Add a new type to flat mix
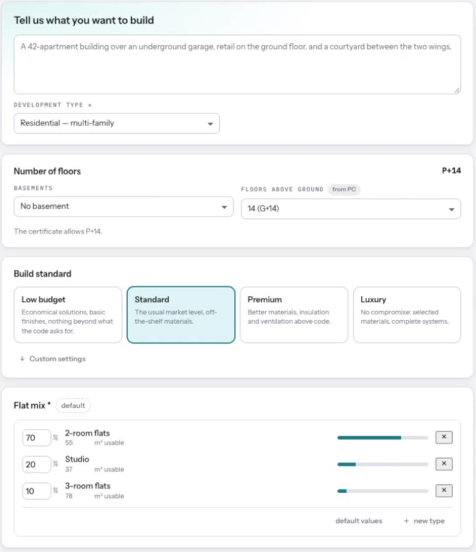The image size is (476, 552). (x=424, y=521)
